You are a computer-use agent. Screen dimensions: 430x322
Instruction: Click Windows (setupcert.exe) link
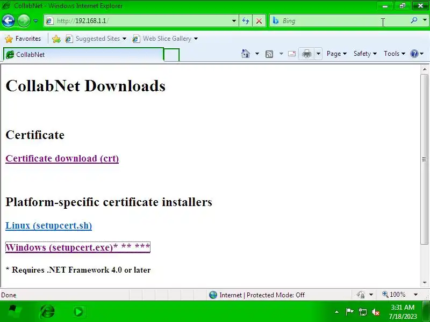point(78,247)
